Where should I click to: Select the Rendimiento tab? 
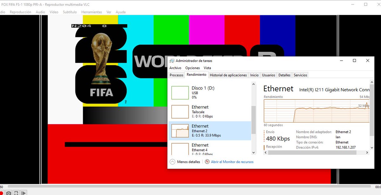196,75
